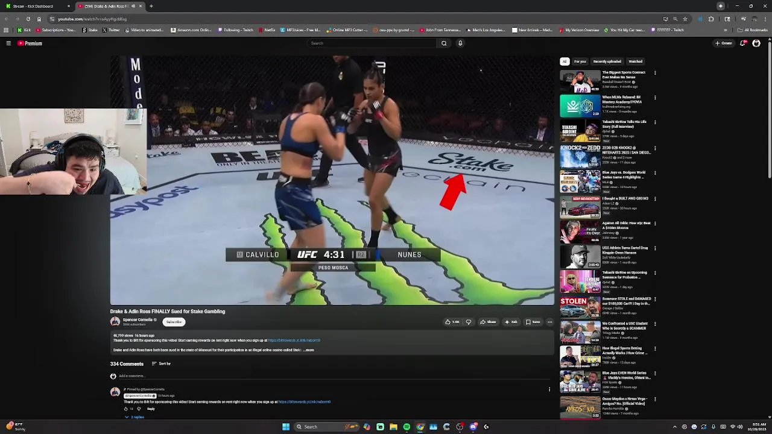This screenshot has height=434, width=772.
Task: Show hidden system tray icons
Action: [675, 427]
